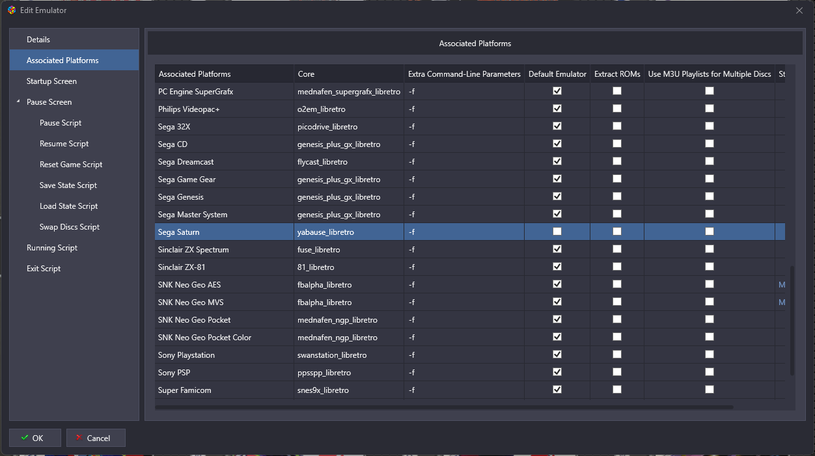Select Sinclair ZX Spectrum platform cell

tap(224, 249)
